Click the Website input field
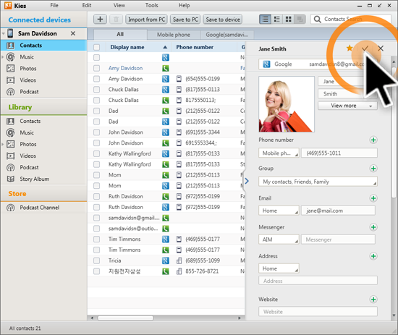Viewport: 398px width, 335px height. click(x=318, y=312)
